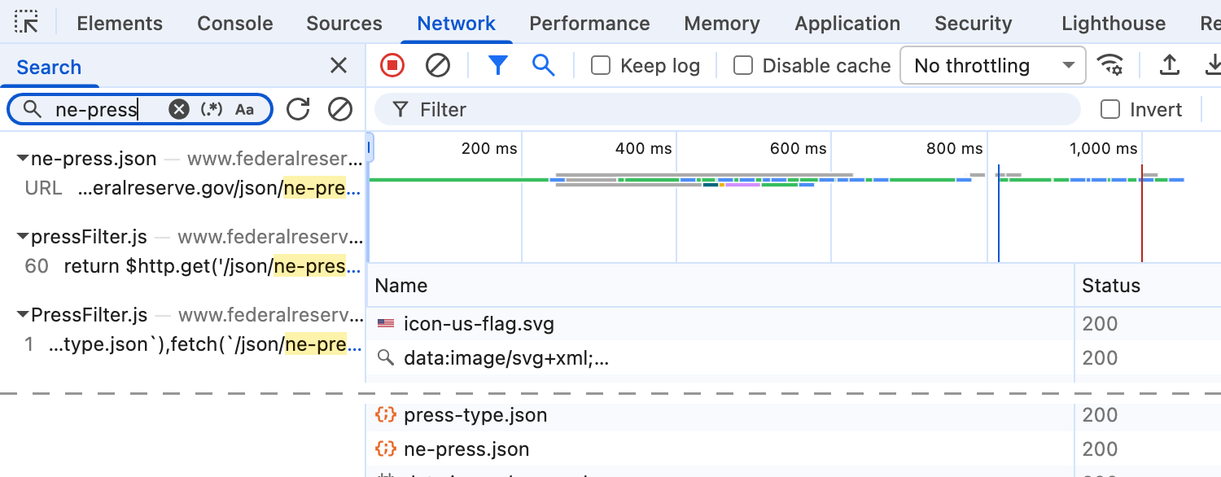Click the 800 ms timeline overview label

954,149
